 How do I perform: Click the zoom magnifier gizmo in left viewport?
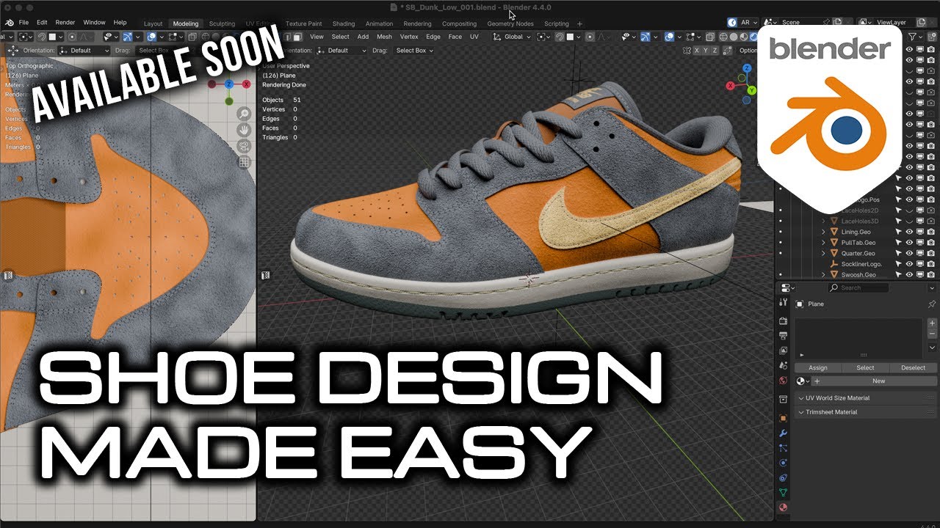244,114
